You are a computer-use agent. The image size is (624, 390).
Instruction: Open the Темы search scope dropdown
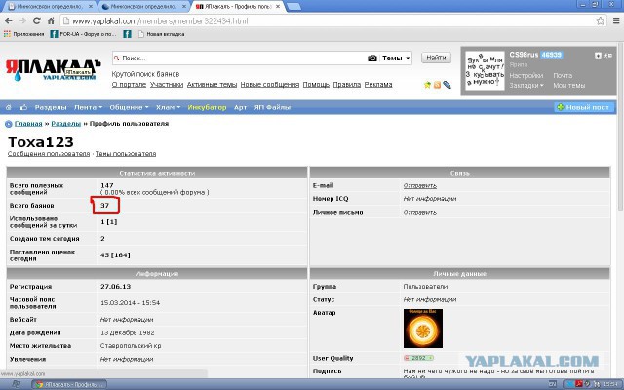(396, 58)
